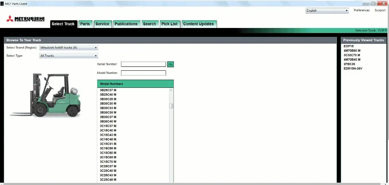Screen dimensions: 389x185
Task: Select model 3C15C51 M in list
Action: (108, 143)
